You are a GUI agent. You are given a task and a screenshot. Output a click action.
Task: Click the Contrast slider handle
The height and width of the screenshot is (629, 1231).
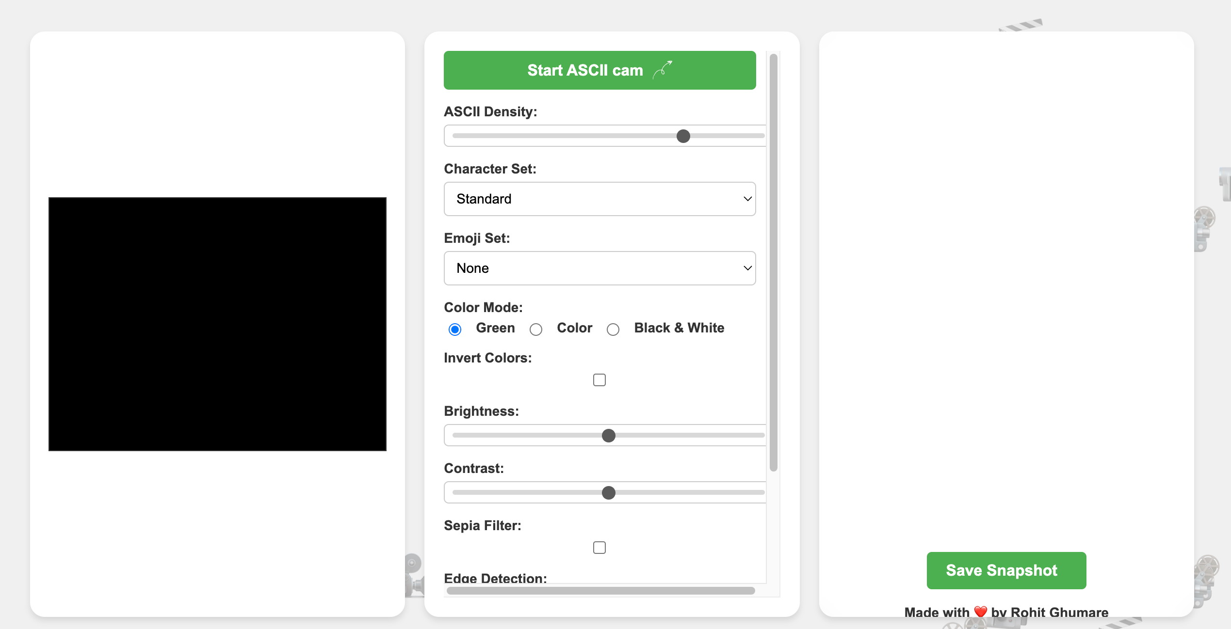pyautogui.click(x=608, y=493)
